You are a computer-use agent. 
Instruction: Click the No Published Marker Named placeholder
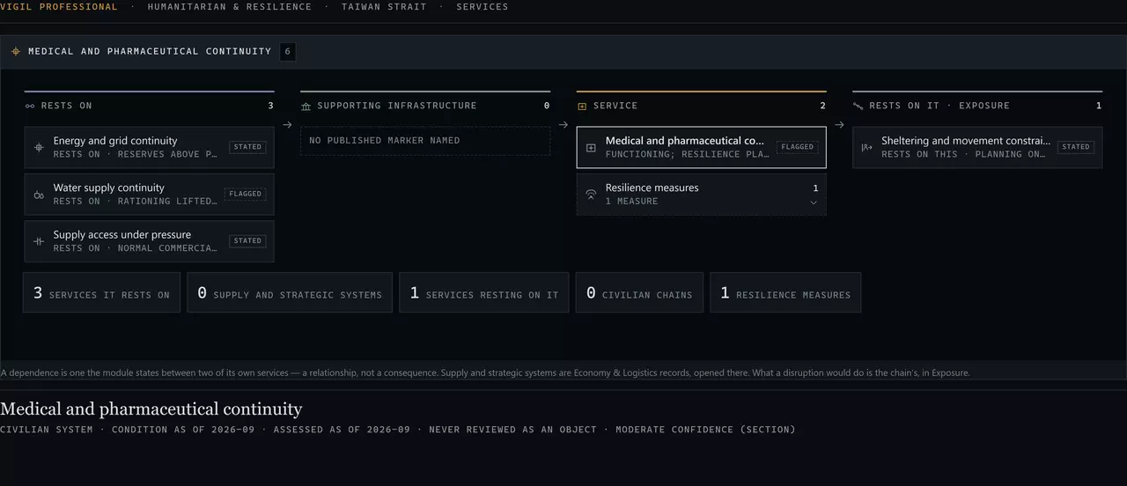click(x=425, y=141)
